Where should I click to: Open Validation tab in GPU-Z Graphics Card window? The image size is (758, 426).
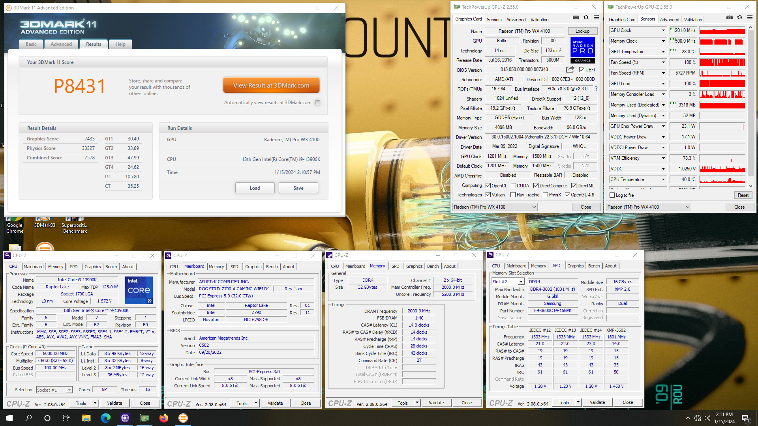539,20
